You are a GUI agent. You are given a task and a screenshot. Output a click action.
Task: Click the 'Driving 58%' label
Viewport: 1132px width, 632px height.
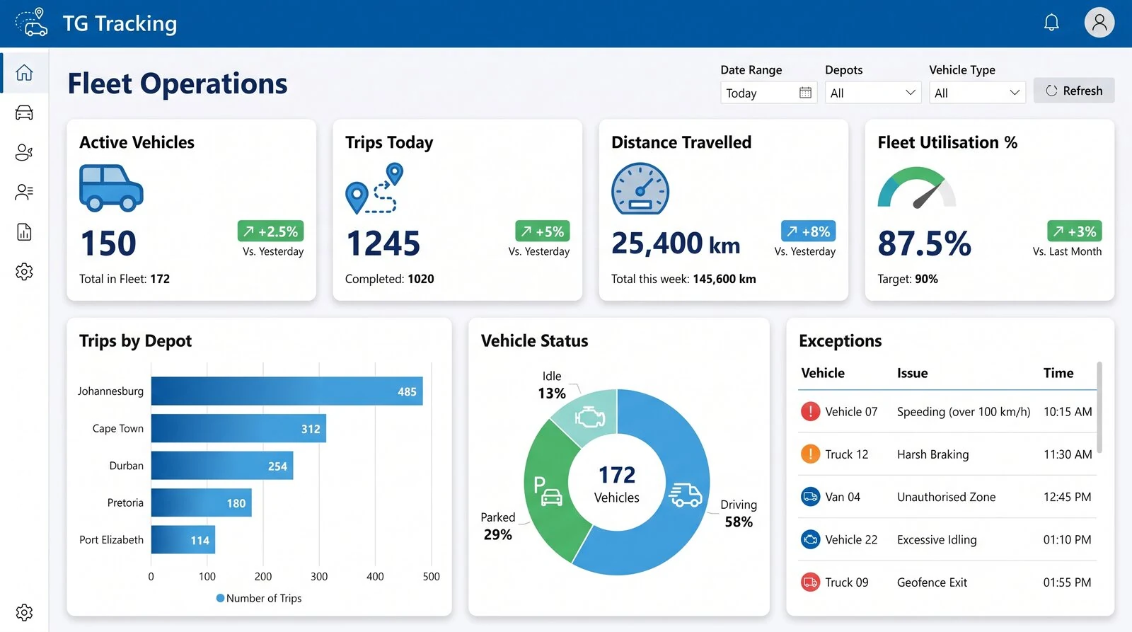[739, 513]
